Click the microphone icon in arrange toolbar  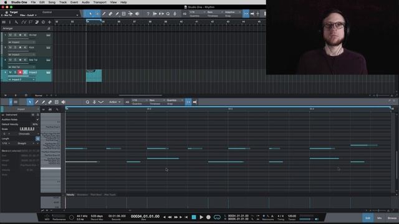point(175,14)
